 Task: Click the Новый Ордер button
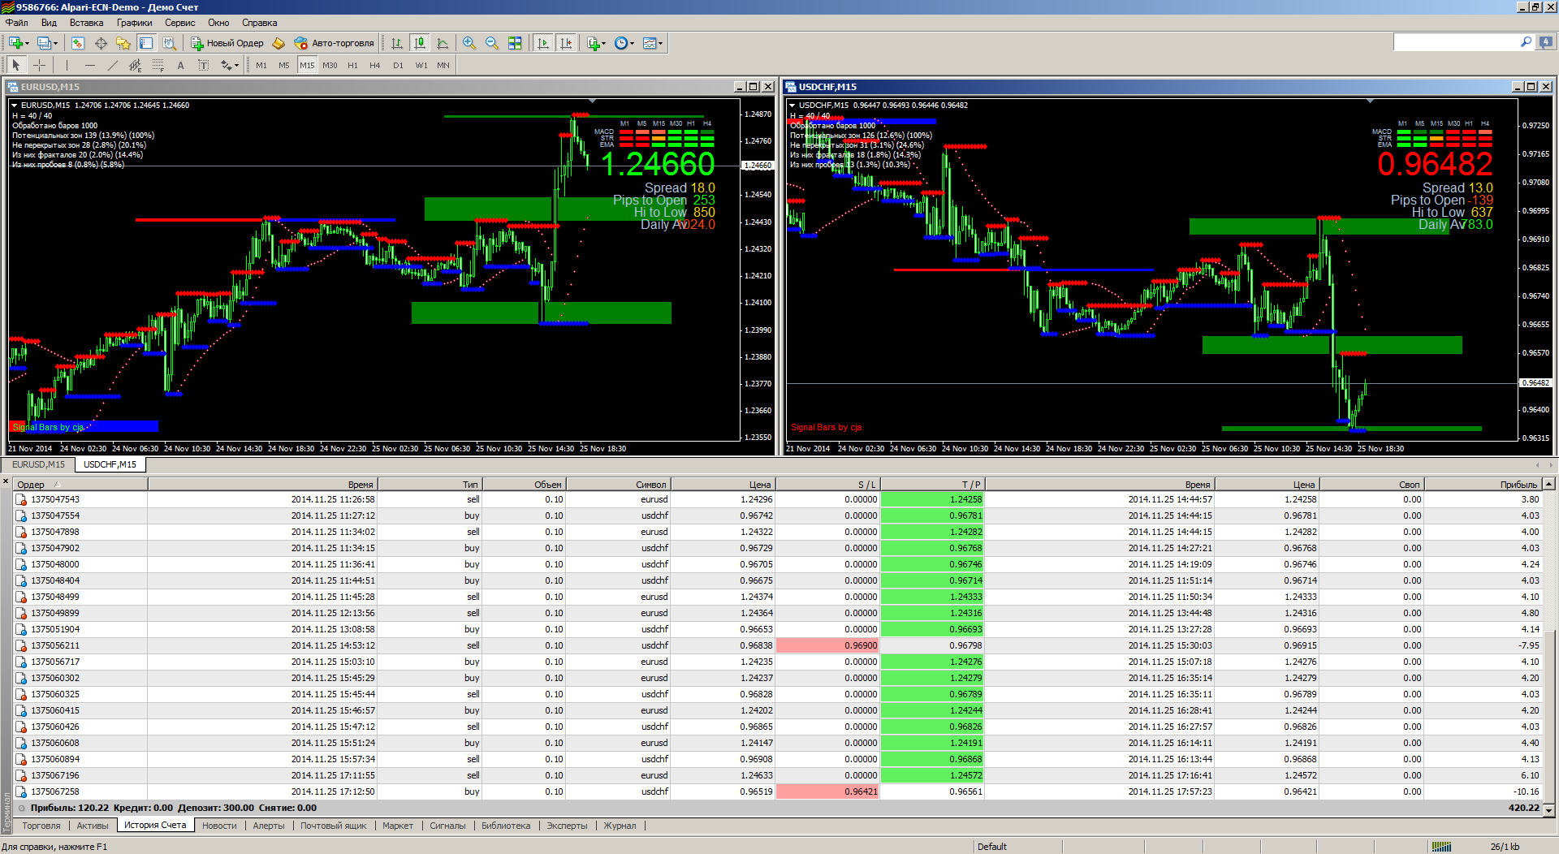pyautogui.click(x=227, y=43)
